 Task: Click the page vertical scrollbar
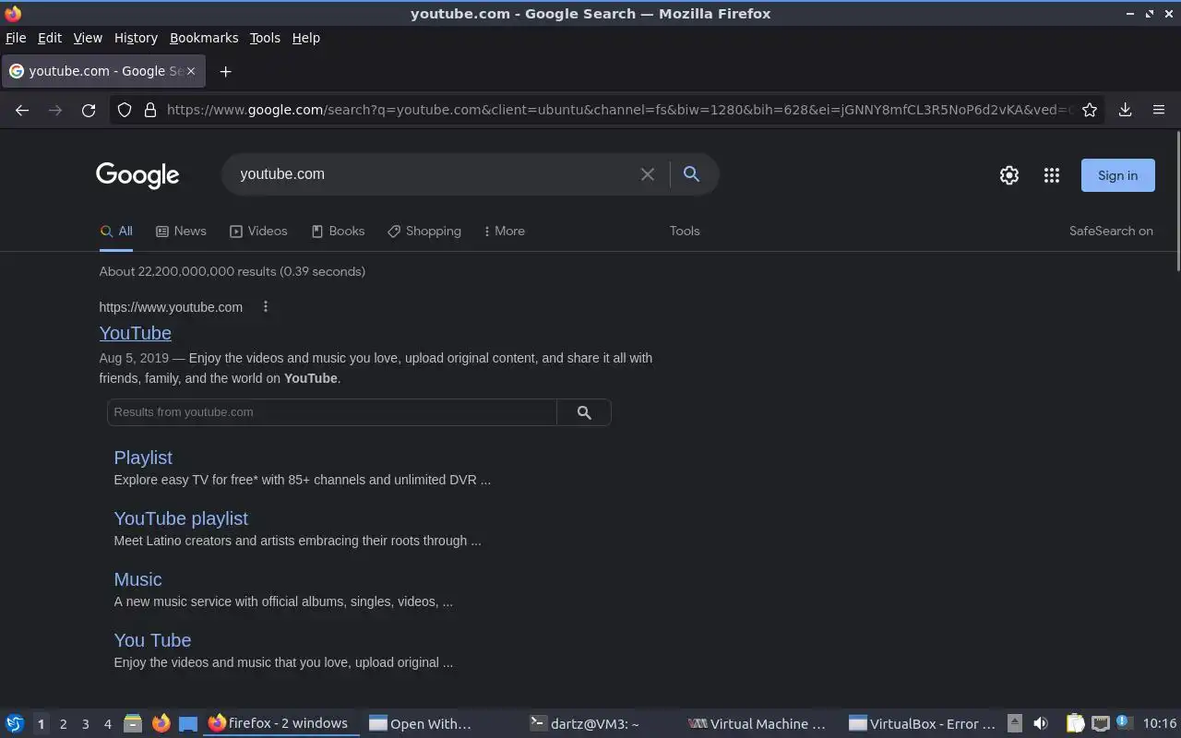click(x=1177, y=203)
